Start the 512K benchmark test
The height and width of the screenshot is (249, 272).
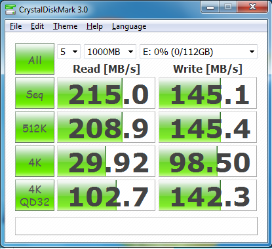(35, 127)
